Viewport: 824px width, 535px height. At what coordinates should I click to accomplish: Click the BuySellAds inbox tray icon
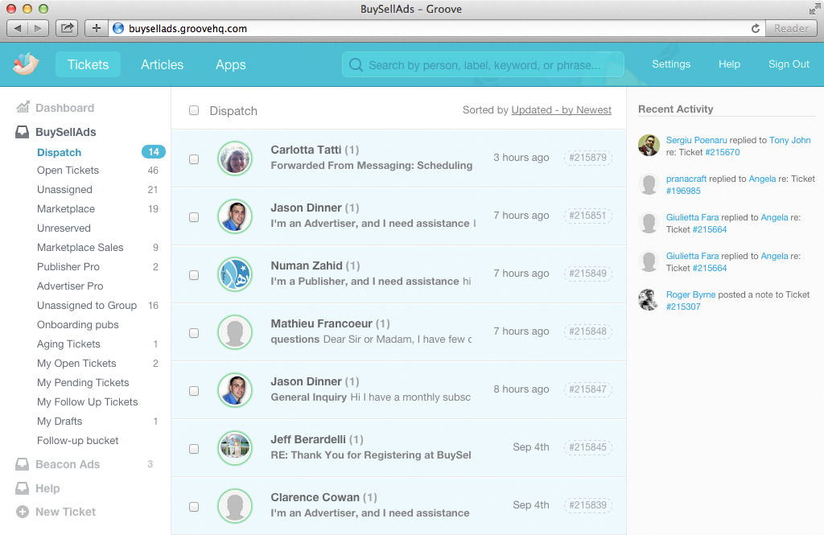[x=22, y=132]
